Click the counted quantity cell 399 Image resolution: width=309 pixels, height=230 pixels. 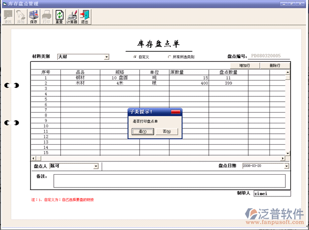[x=229, y=83]
